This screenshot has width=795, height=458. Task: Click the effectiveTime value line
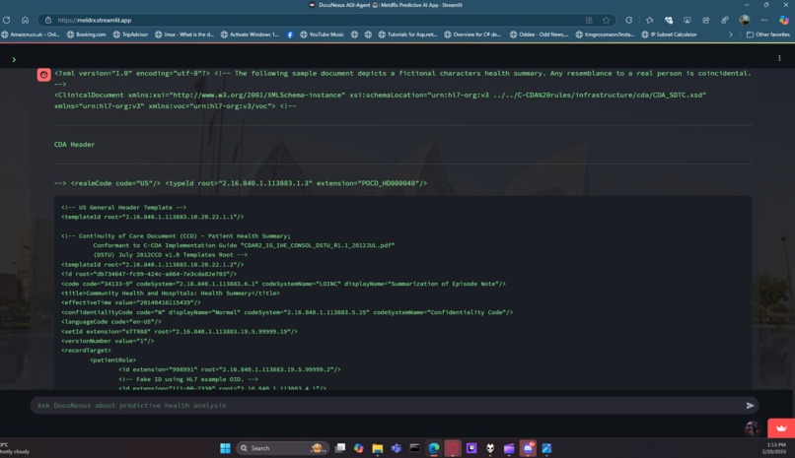coord(131,302)
